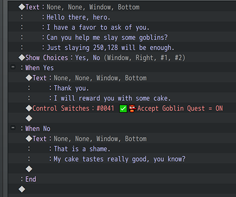Collapse the When Yes branch
This screenshot has width=236, height=197.
[x=13, y=67]
